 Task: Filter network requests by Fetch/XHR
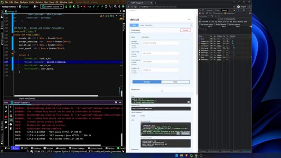[205, 22]
